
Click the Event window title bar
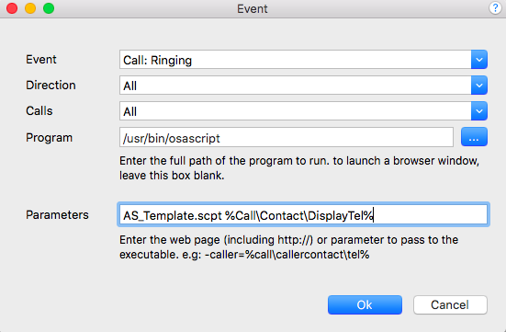point(253,8)
